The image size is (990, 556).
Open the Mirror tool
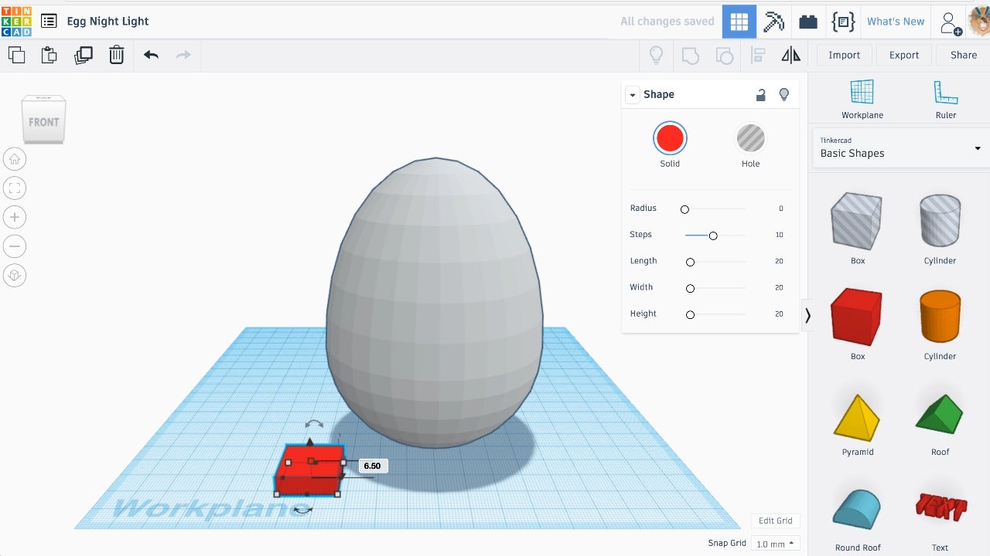click(x=790, y=55)
